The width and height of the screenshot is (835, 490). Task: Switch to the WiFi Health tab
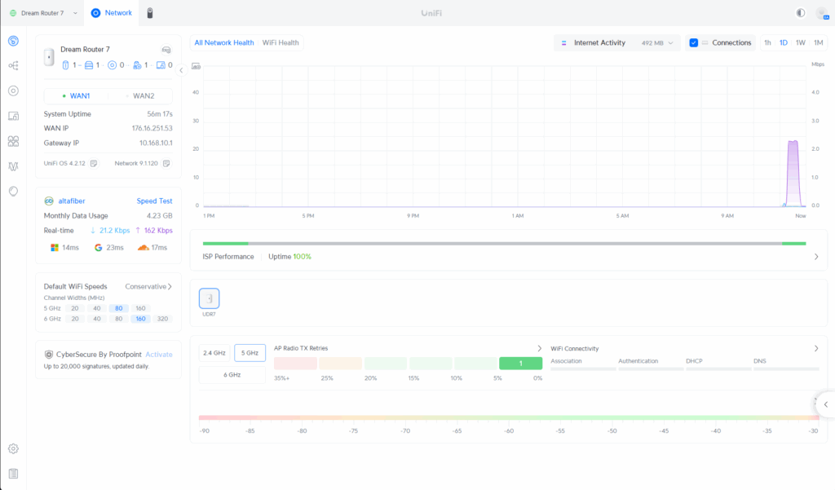281,42
